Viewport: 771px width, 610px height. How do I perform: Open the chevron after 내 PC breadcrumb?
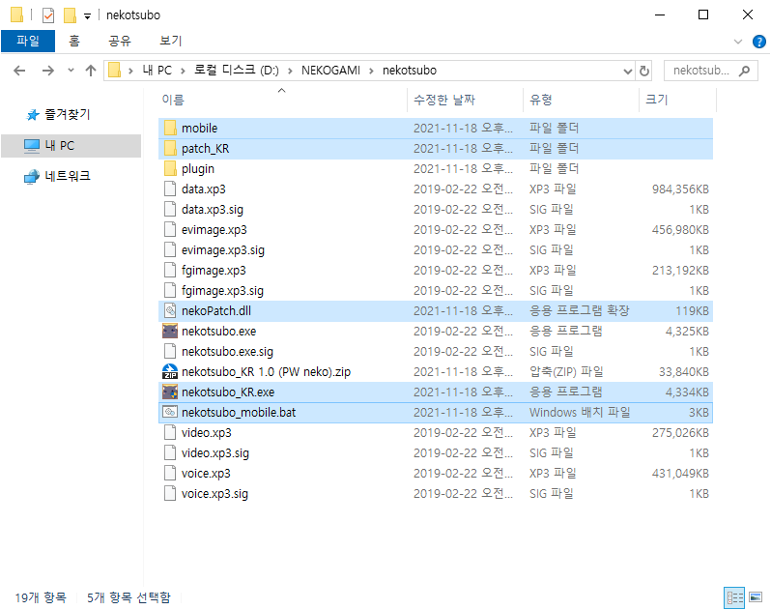click(183, 71)
